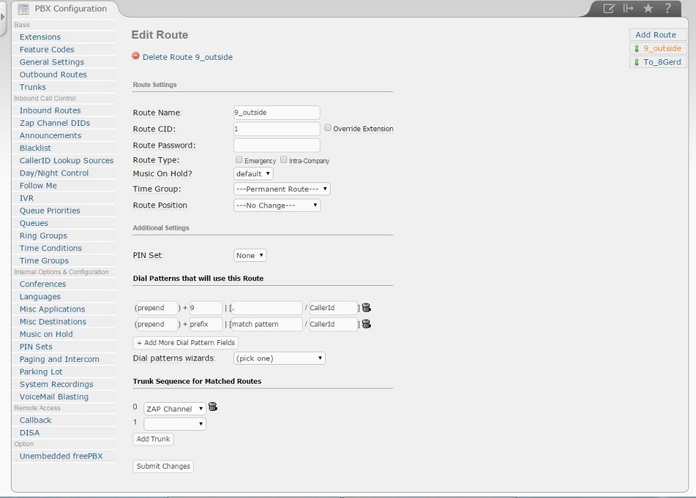
Task: Delete the 'match pattern' dial pattern row
Action: tap(366, 324)
